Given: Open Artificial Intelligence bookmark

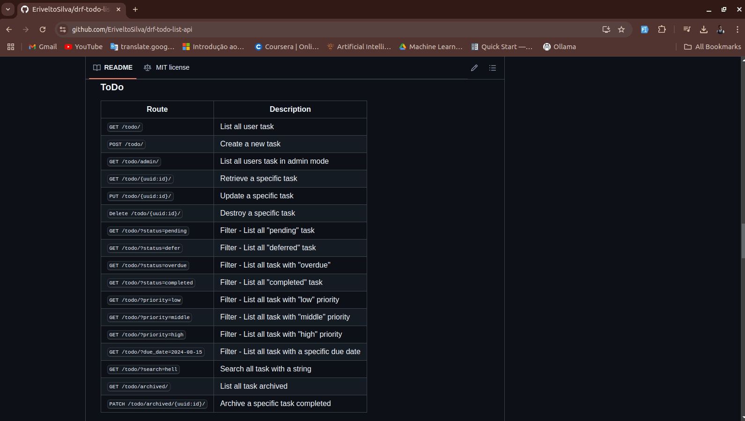Looking at the screenshot, I should coord(359,47).
